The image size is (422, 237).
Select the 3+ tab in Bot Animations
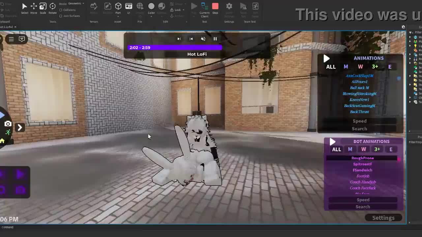pyautogui.click(x=377, y=149)
